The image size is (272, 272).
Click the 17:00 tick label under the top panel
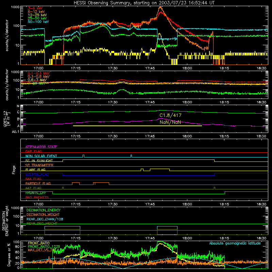click(x=38, y=68)
